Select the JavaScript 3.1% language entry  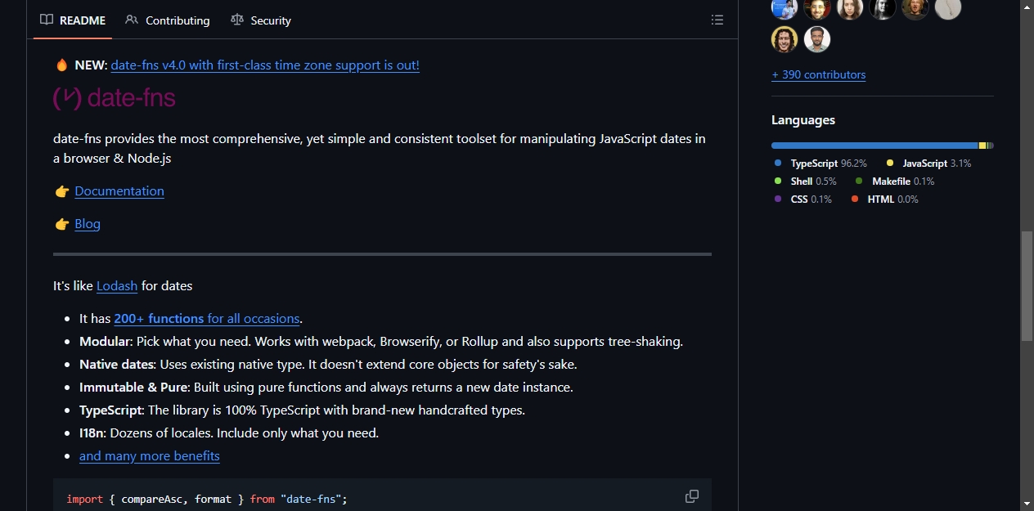point(929,164)
